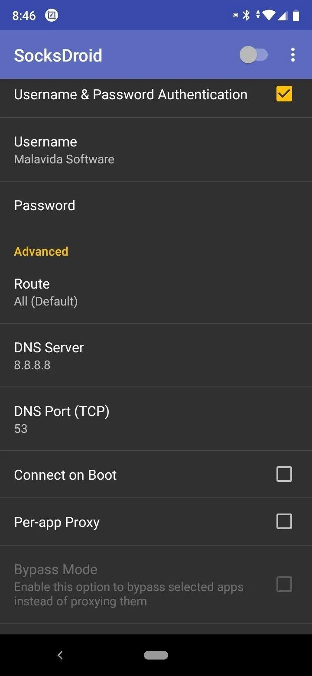Enable the Per-app Proxy checkbox

pos(284,521)
